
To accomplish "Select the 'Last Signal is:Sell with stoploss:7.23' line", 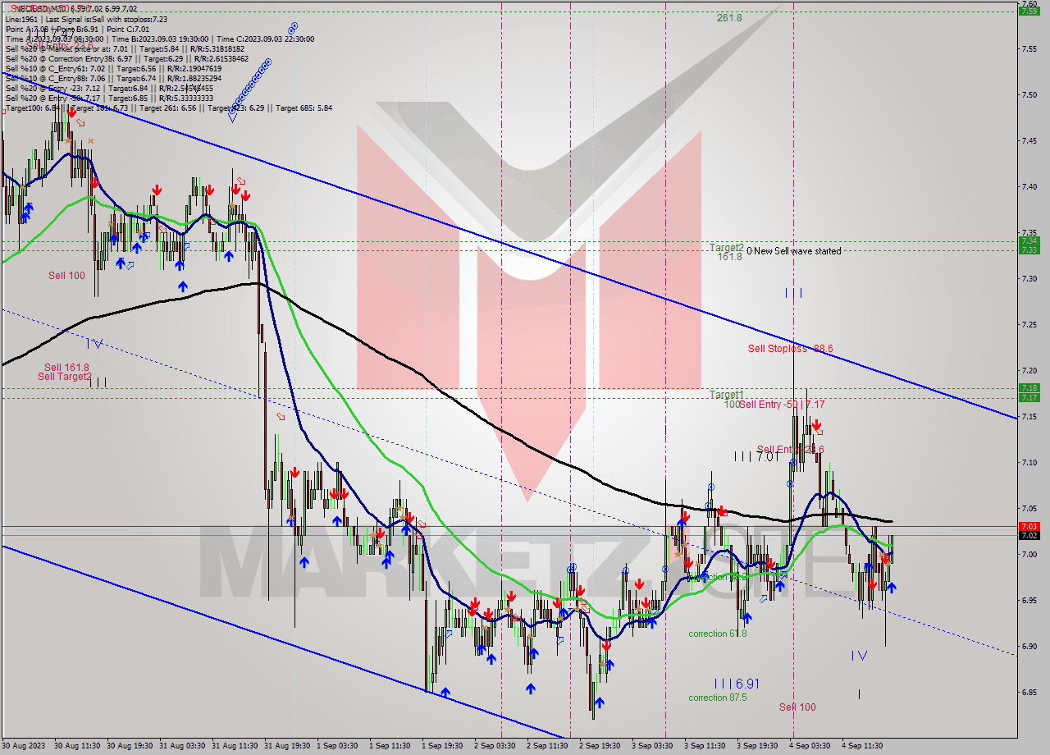I will (x=106, y=19).
